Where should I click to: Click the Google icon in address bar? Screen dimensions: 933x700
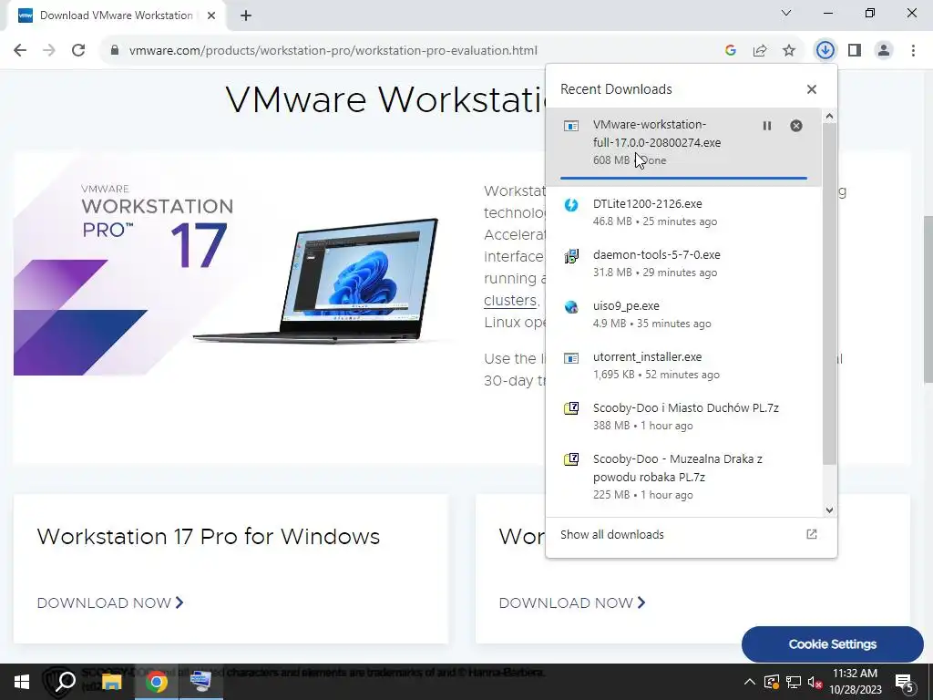731,51
